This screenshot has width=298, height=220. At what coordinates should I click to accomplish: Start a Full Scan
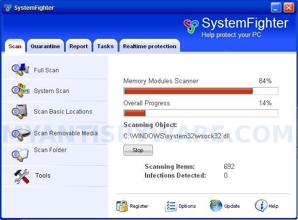(x=46, y=70)
